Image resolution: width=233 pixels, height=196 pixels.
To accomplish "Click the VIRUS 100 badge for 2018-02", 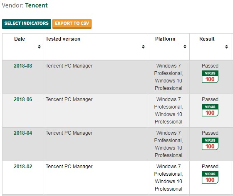I will coord(210,177).
